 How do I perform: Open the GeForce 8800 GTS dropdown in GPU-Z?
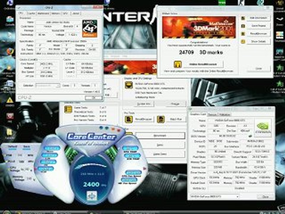pyautogui.click(x=214, y=196)
